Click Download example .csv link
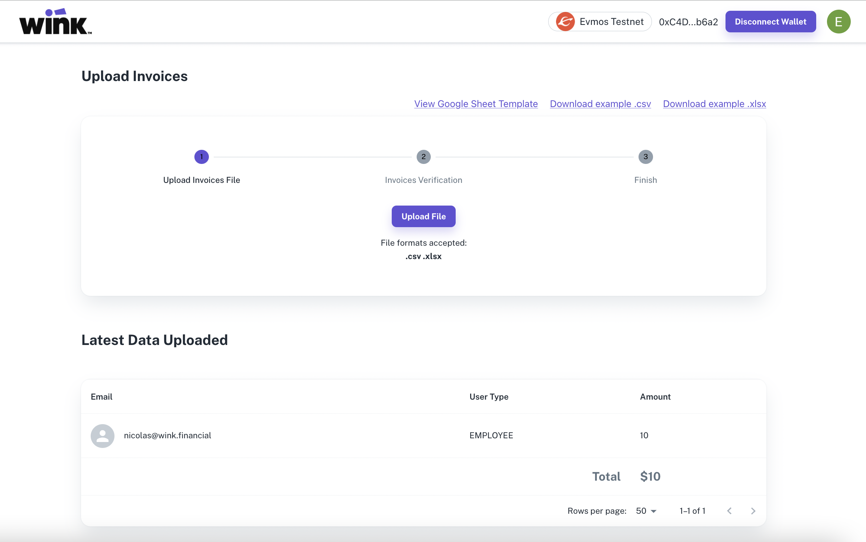866x542 pixels. [x=600, y=104]
